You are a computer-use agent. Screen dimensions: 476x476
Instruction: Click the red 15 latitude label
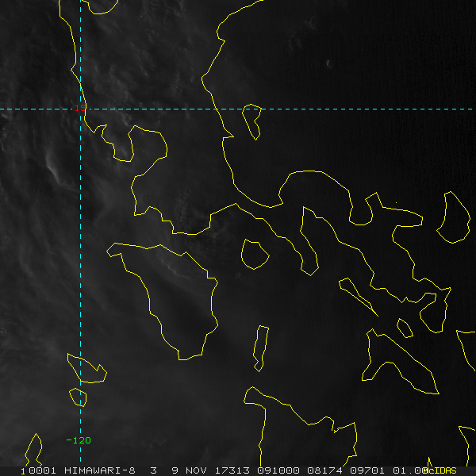point(80,108)
